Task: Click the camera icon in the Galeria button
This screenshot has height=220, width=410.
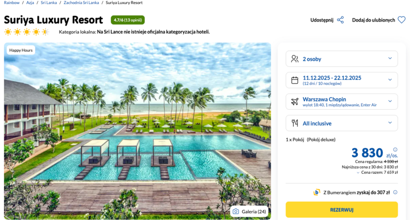Action: (x=236, y=211)
